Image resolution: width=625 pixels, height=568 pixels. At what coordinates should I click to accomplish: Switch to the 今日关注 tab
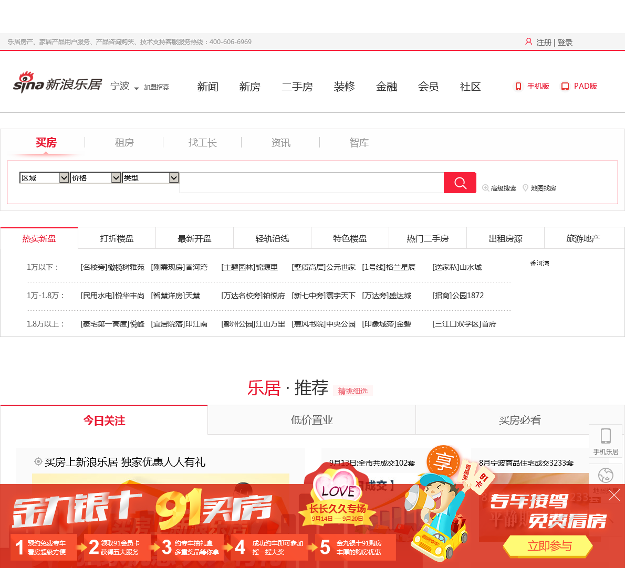coord(104,420)
